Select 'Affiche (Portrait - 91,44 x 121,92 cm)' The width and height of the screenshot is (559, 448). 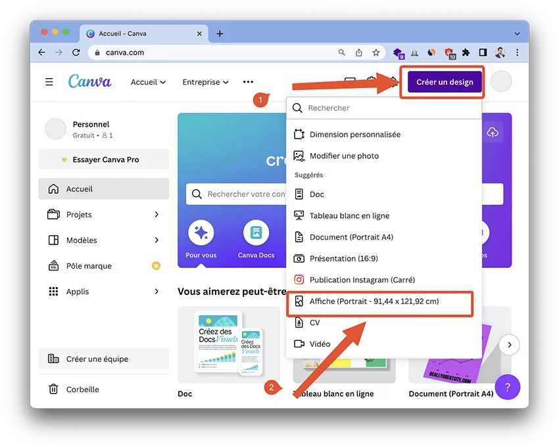pos(374,302)
